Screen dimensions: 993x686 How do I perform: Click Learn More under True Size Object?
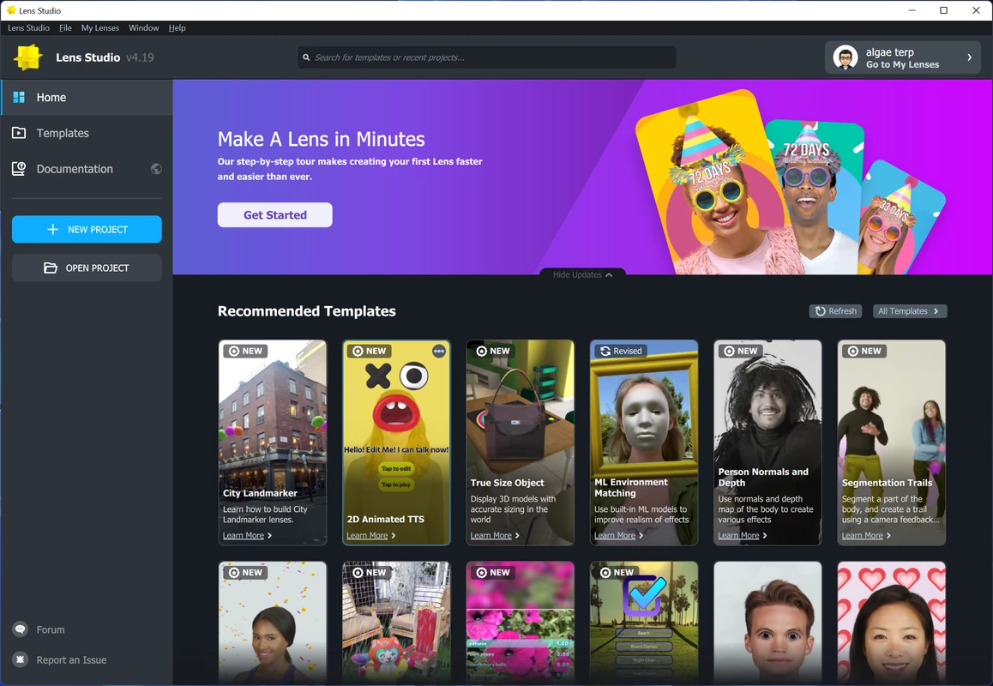click(x=495, y=536)
